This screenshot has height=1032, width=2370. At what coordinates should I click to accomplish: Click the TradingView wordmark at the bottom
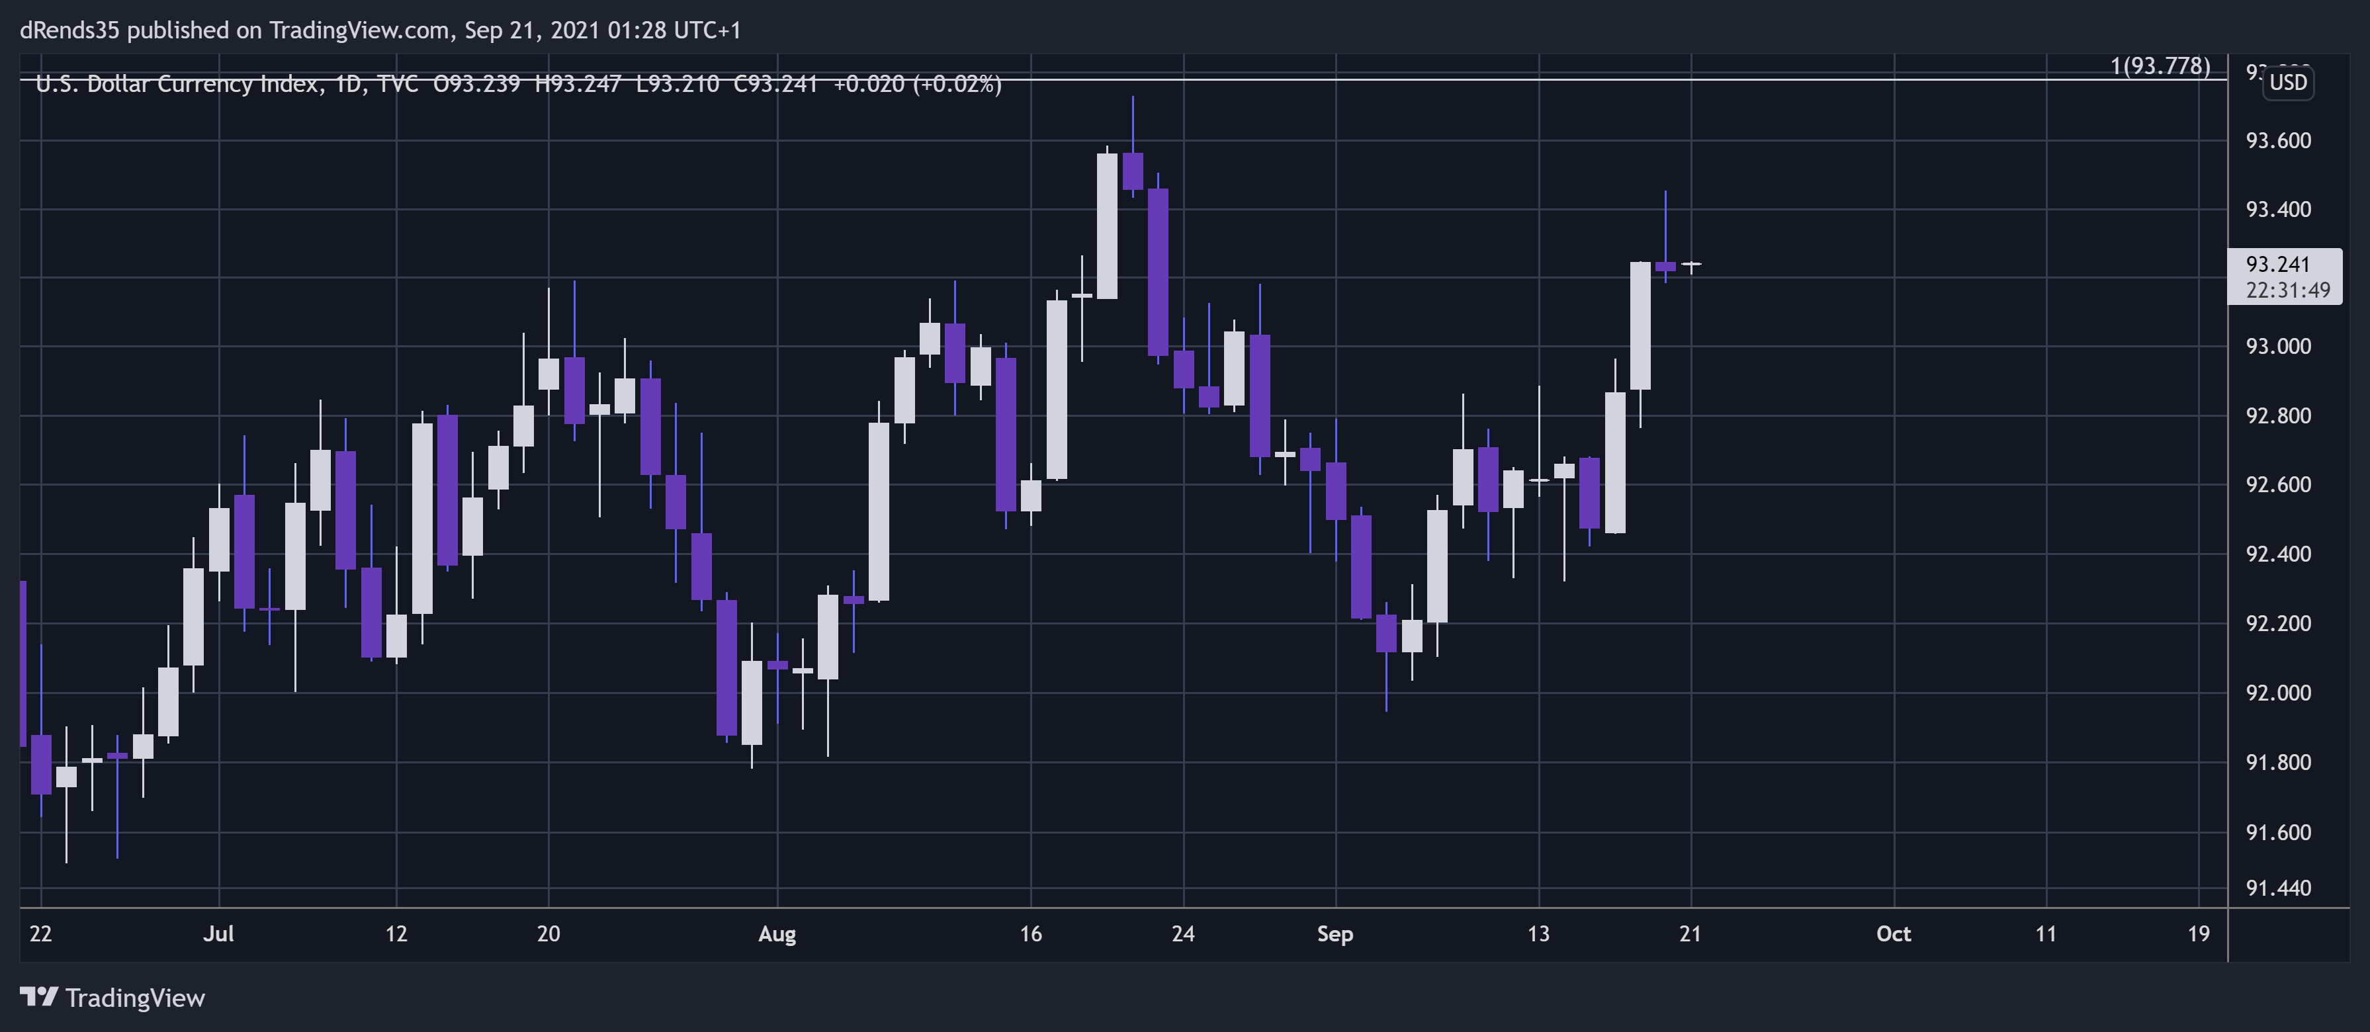click(135, 998)
